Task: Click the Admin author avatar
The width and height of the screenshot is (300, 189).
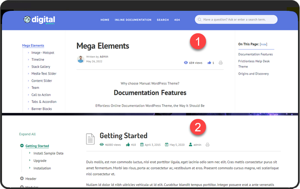Action: [80, 59]
